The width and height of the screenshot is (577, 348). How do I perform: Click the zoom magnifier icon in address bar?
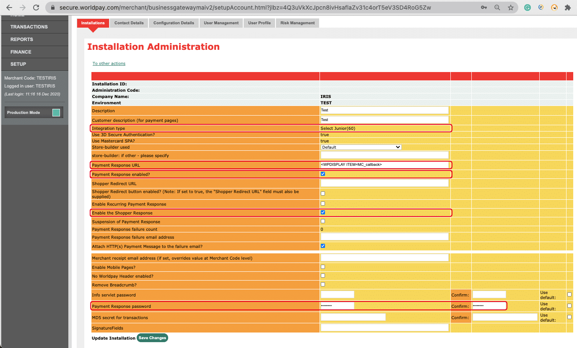[x=497, y=8]
